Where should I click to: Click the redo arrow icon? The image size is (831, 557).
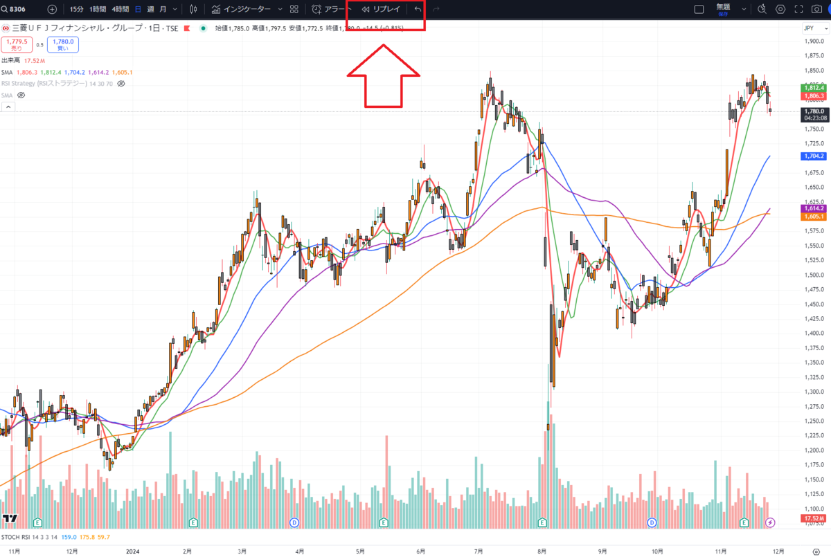436,9
